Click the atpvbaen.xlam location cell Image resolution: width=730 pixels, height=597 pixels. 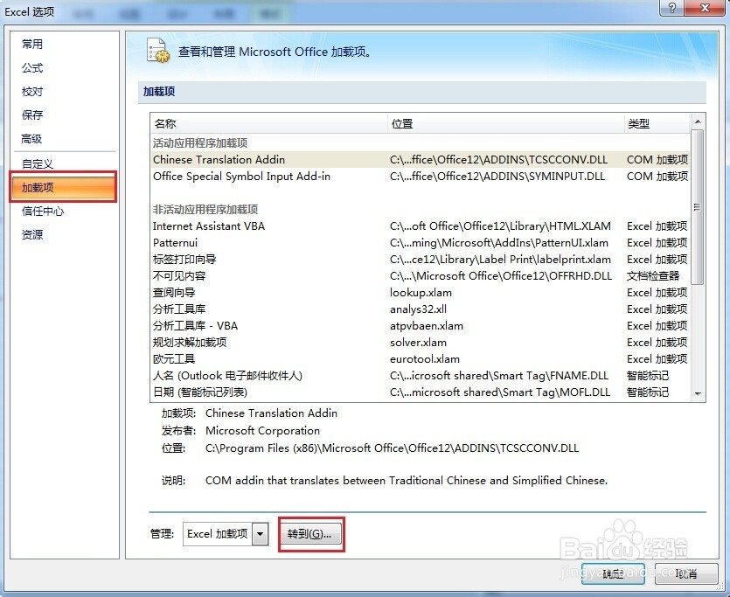tap(427, 326)
